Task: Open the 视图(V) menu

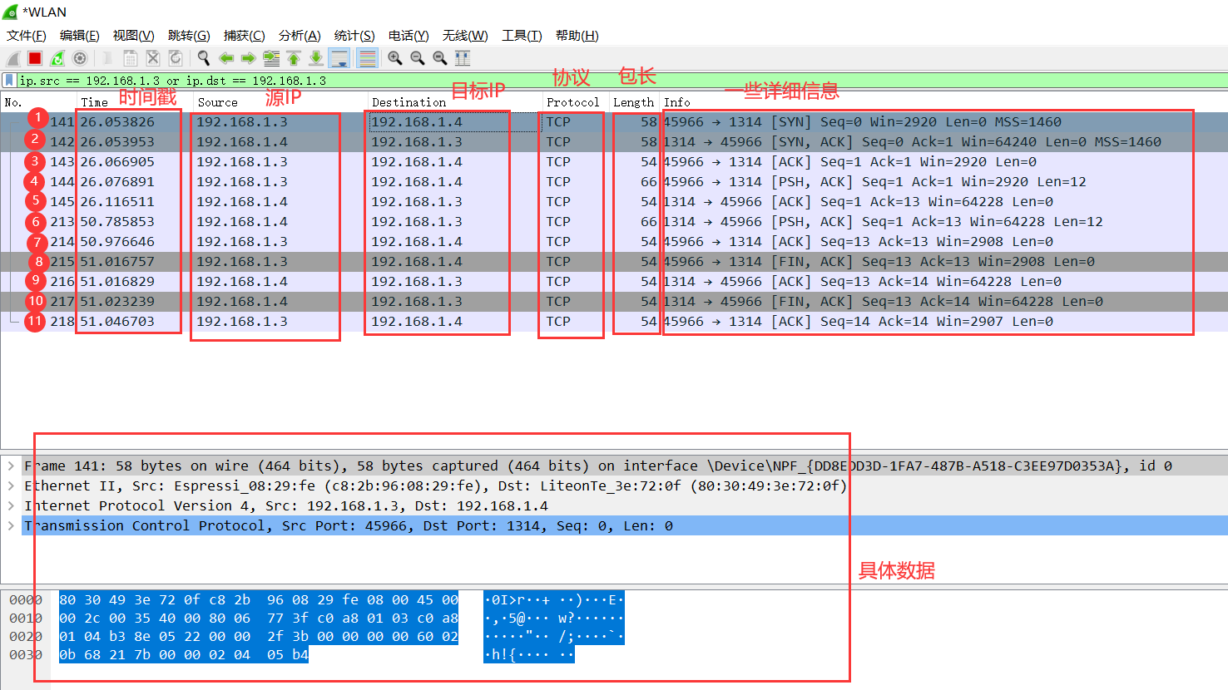Action: click(134, 36)
